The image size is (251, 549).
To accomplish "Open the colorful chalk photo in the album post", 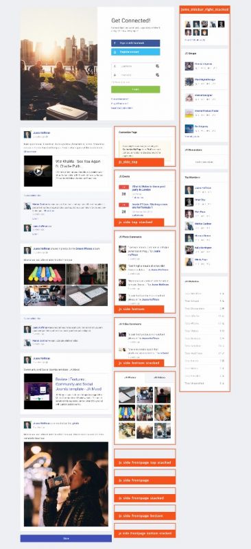I will coord(45,274).
